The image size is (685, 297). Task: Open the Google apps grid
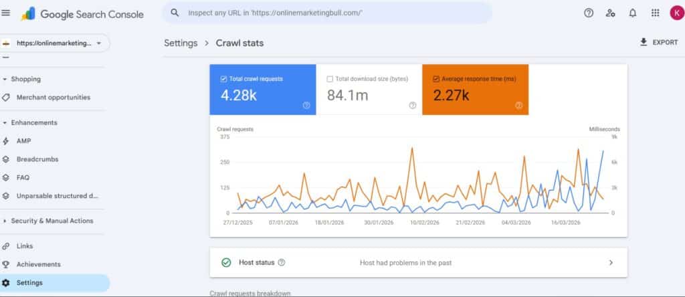point(655,13)
